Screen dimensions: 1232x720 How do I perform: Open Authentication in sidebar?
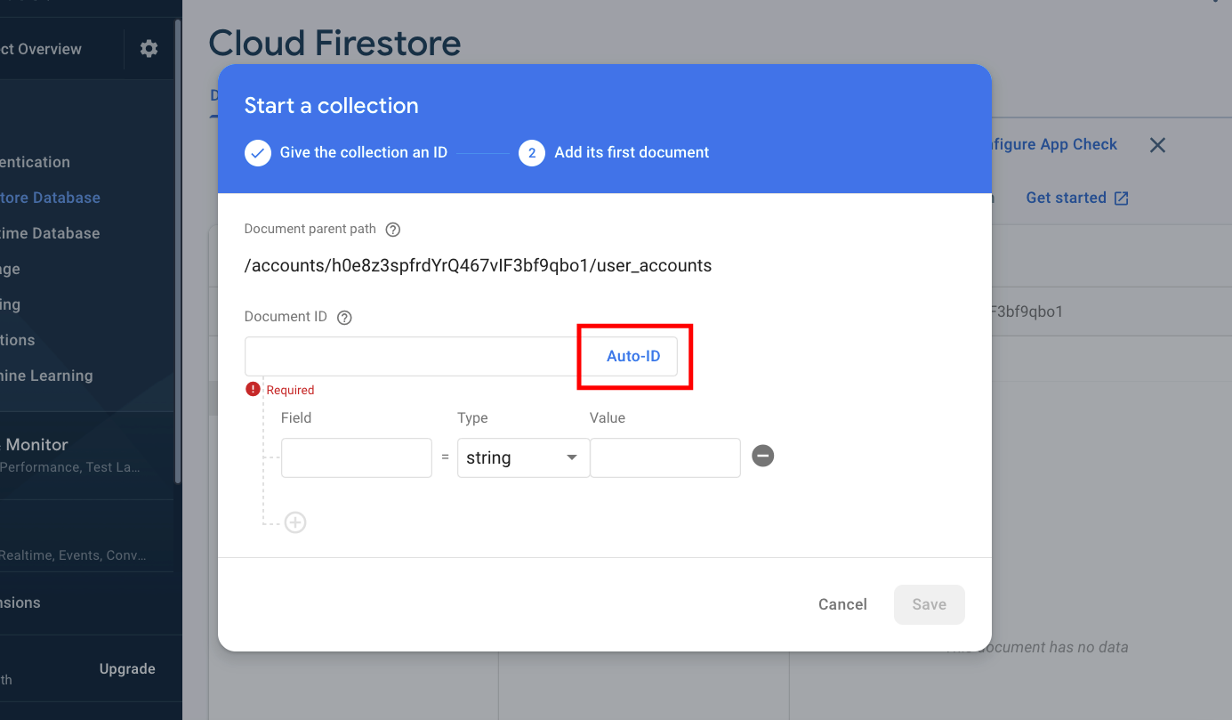click(36, 162)
